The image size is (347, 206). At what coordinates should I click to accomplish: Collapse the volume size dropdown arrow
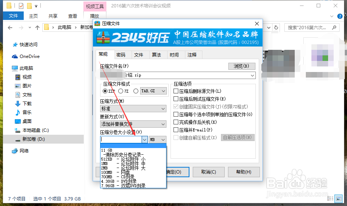click(145, 140)
